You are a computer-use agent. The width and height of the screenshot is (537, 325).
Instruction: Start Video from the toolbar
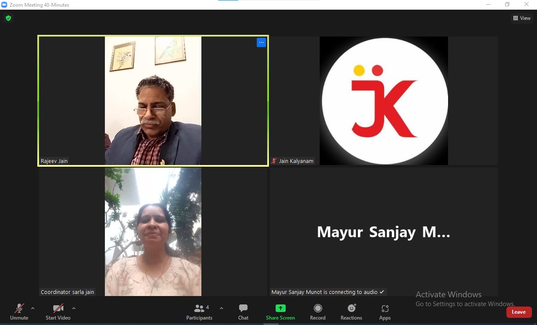pyautogui.click(x=58, y=312)
